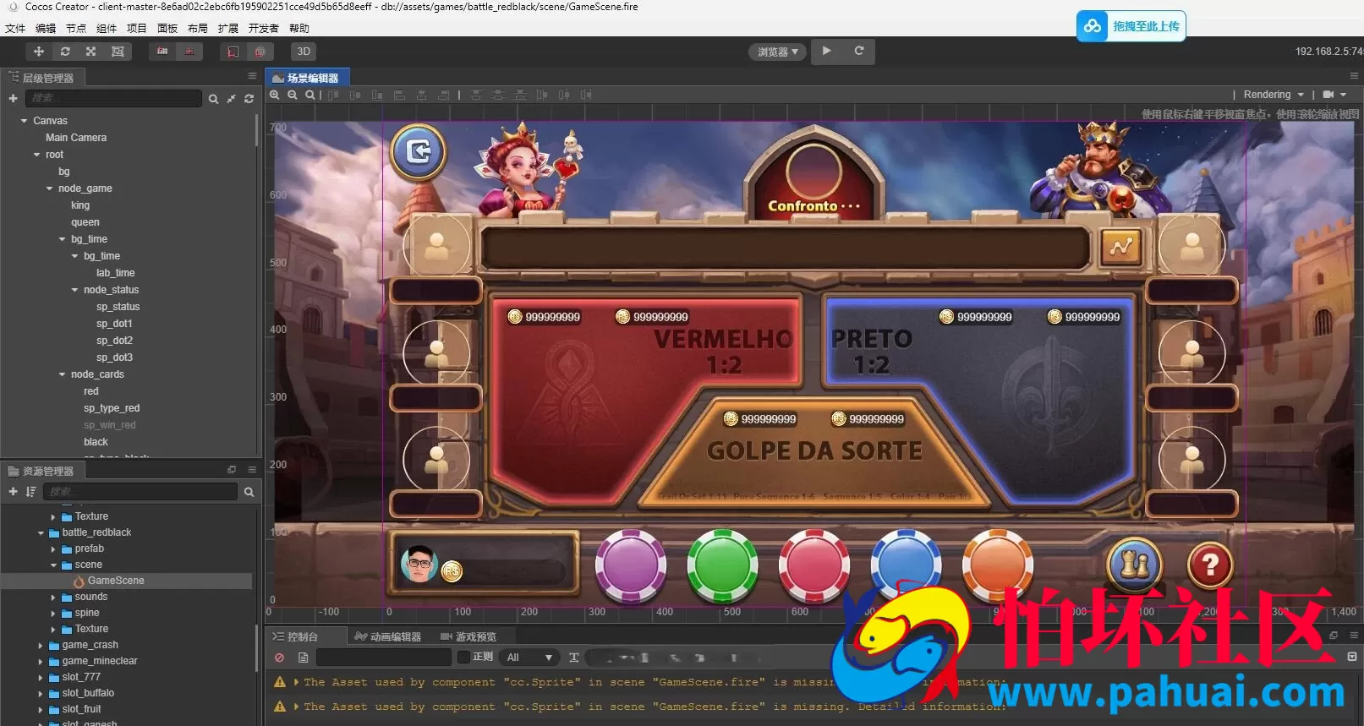Click the console filter input field
Viewport: 1364px width, 726px height.
pos(384,658)
